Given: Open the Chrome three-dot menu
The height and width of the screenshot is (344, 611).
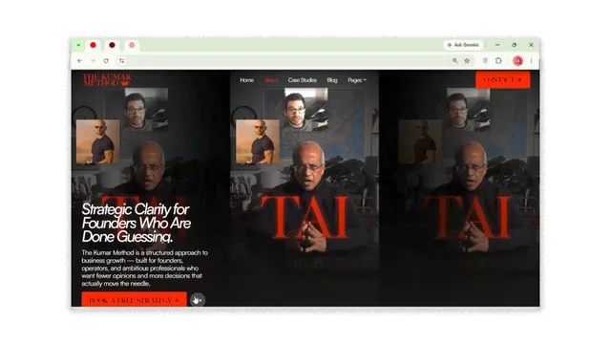Looking at the screenshot, I should [x=531, y=61].
